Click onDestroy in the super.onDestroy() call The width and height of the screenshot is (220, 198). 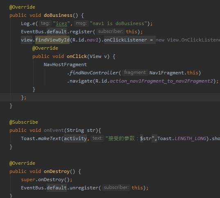coord(51,180)
